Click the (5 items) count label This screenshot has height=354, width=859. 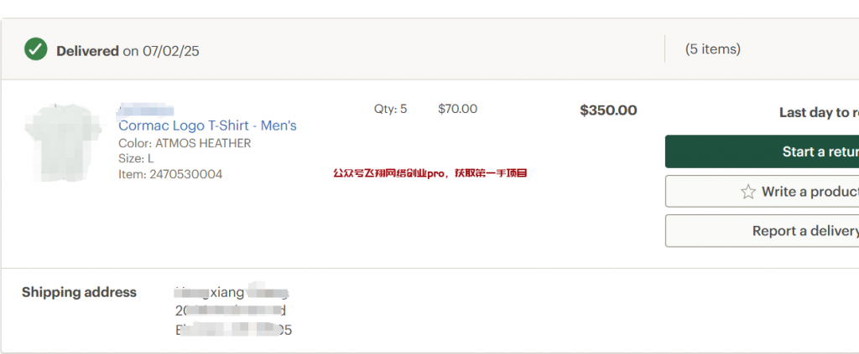tap(712, 49)
